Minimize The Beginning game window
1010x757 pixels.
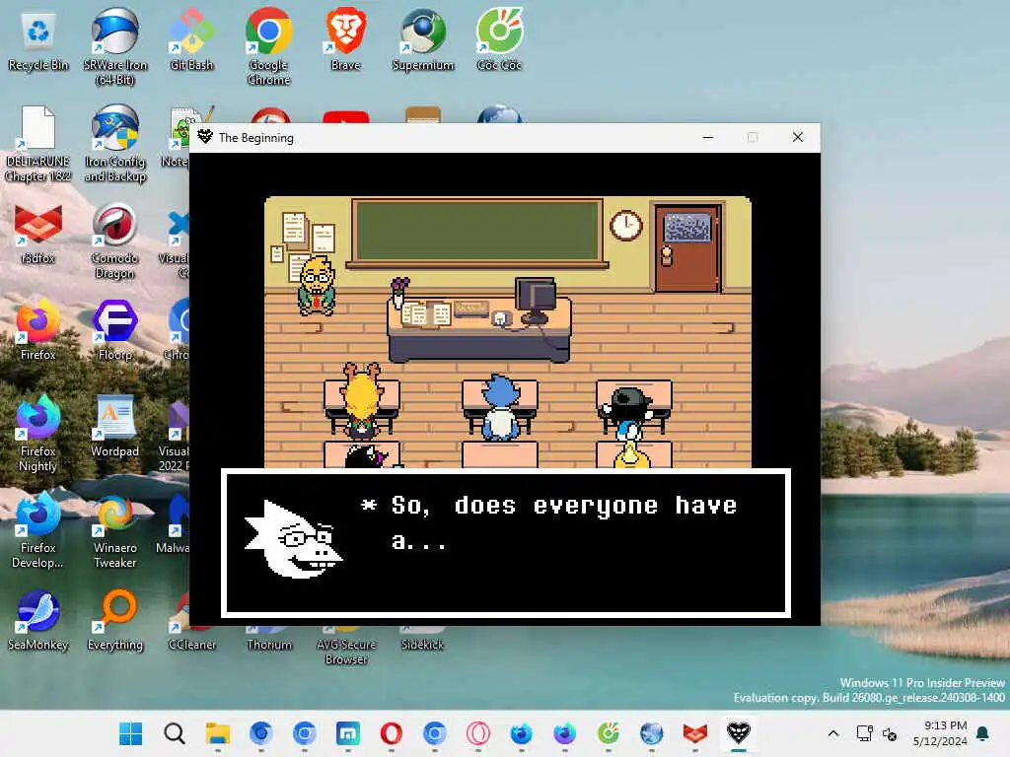(708, 137)
